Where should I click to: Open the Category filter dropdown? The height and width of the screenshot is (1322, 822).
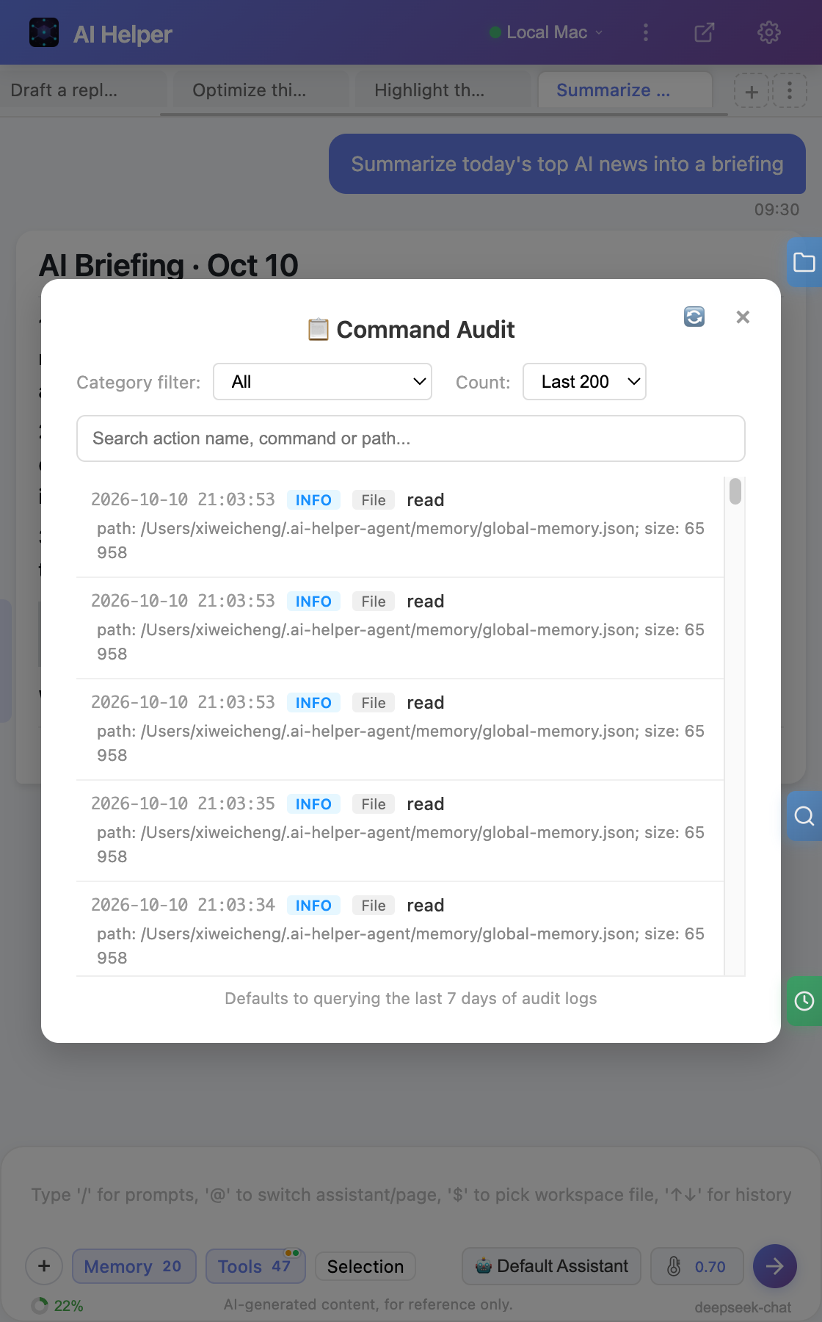click(x=322, y=382)
